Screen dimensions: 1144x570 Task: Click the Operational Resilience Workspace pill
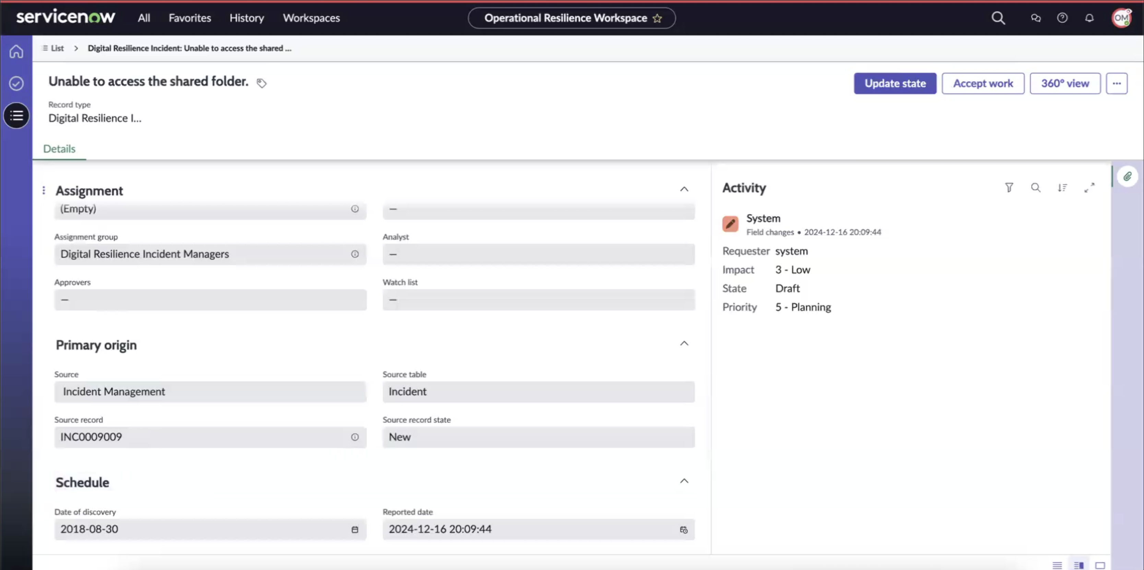[572, 18]
